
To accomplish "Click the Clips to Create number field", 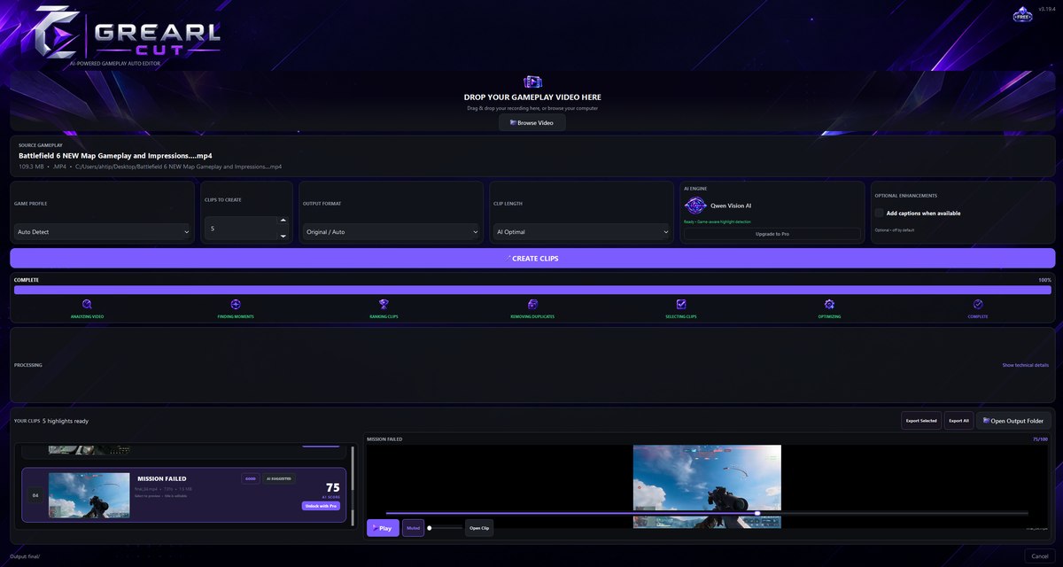I will [246, 229].
